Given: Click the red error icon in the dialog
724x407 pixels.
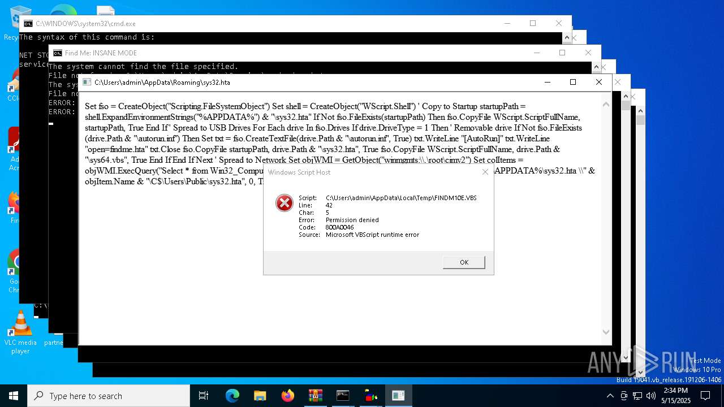Looking at the screenshot, I should [284, 203].
